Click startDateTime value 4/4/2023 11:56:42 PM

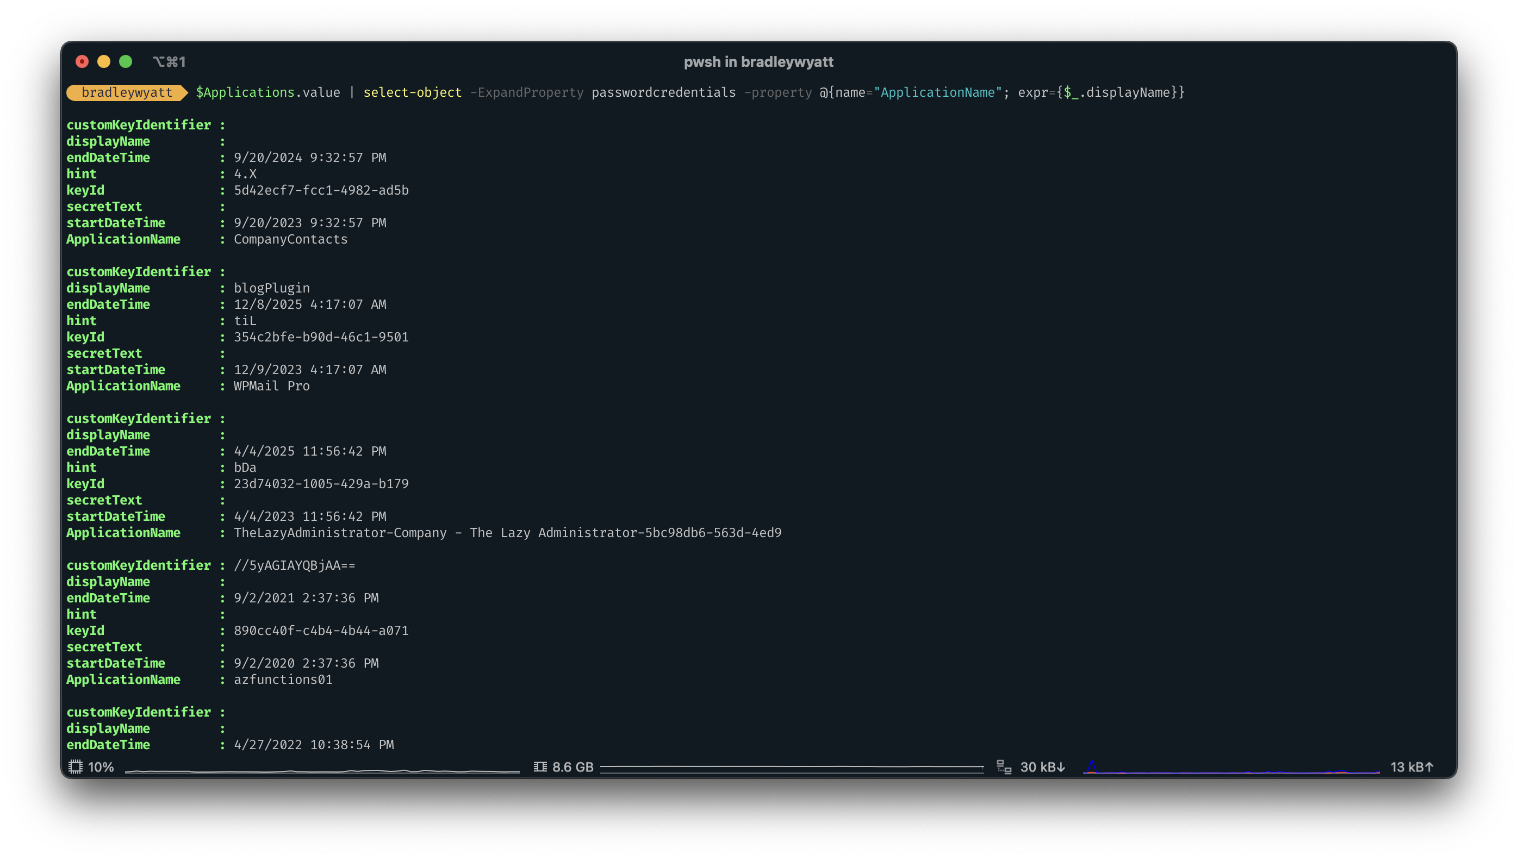(310, 516)
